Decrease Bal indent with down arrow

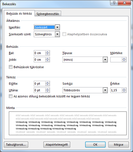point(47,54)
